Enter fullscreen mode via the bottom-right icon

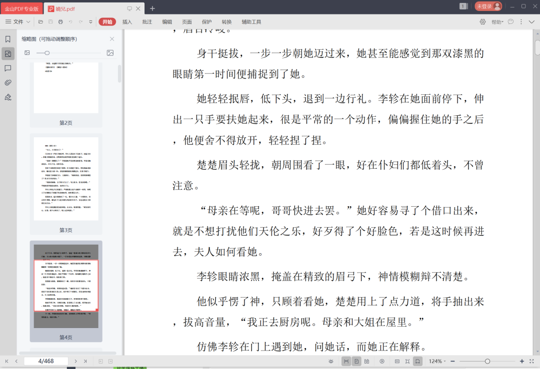pyautogui.click(x=531, y=361)
